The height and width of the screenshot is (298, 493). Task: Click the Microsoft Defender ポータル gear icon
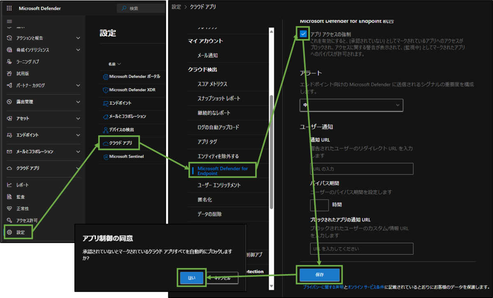[x=106, y=77]
